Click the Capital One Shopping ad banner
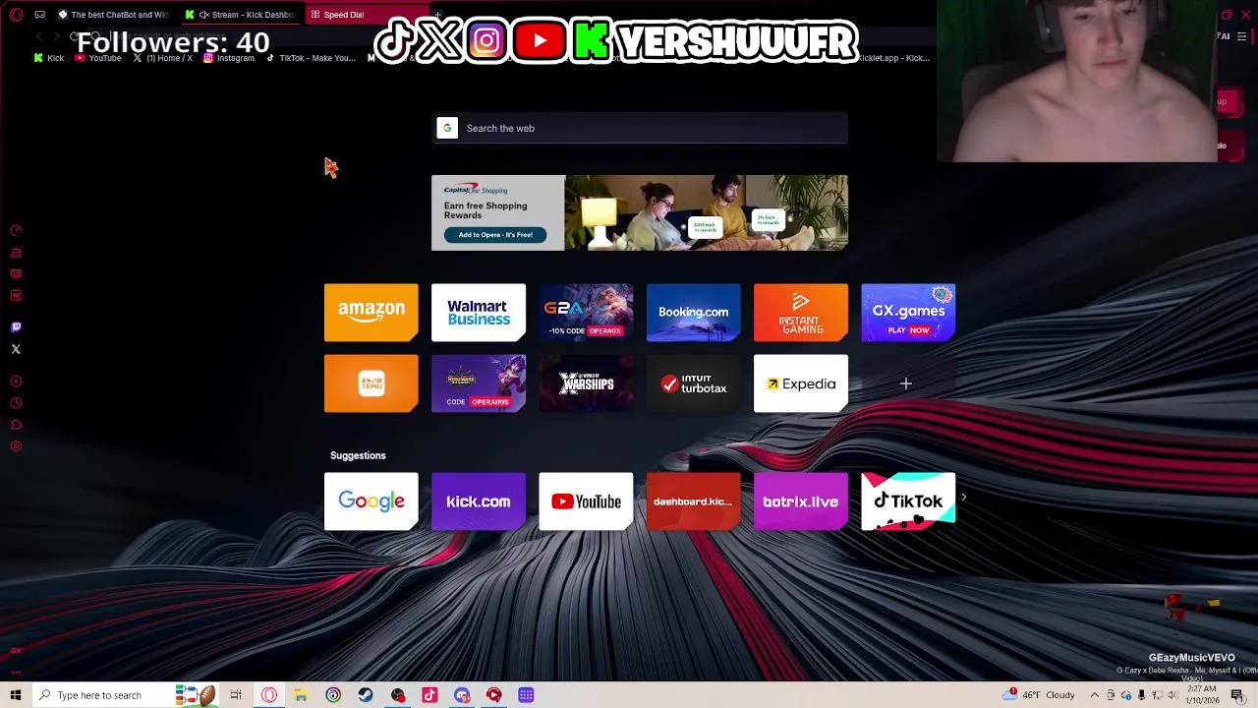The width and height of the screenshot is (1258, 708). click(639, 212)
